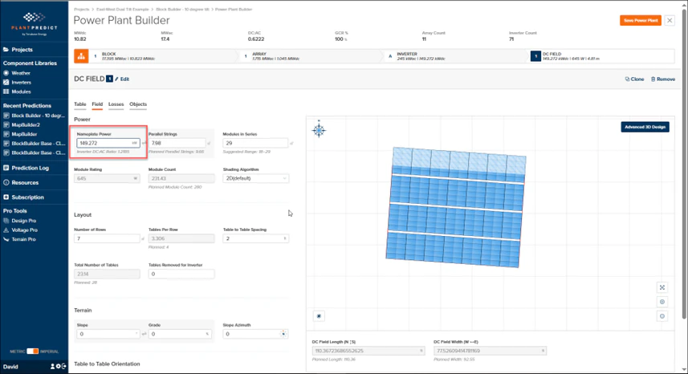The height and width of the screenshot is (374, 688).
Task: Click the Table to Table Spacing field
Action: (x=255, y=238)
